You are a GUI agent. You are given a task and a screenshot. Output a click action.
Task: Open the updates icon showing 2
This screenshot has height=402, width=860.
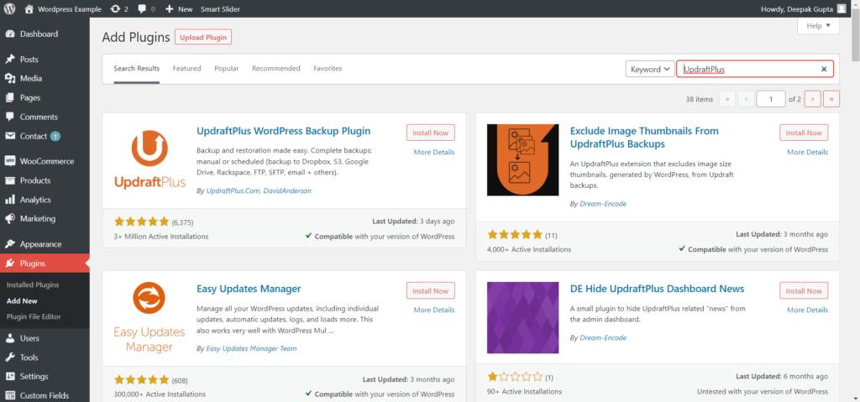click(115, 8)
